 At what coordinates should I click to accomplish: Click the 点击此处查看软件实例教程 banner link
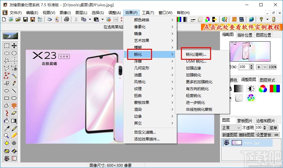[x=242, y=27]
